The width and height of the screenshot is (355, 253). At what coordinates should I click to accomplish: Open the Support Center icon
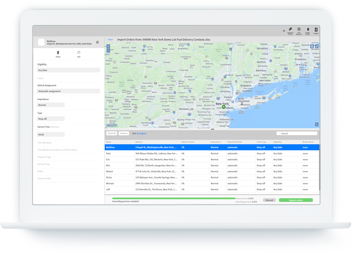click(290, 30)
